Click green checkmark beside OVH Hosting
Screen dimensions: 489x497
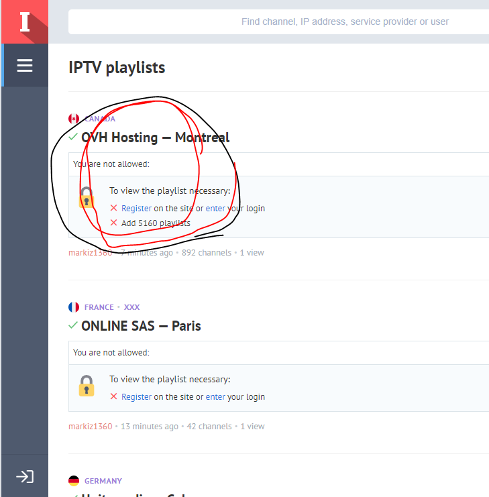[73, 137]
